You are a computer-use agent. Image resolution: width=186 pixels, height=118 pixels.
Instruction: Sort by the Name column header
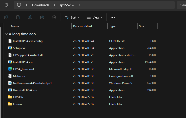[15, 26]
